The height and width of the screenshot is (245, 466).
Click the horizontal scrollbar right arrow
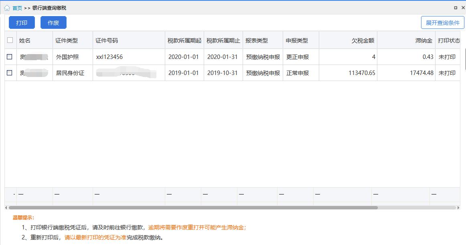coord(458,208)
